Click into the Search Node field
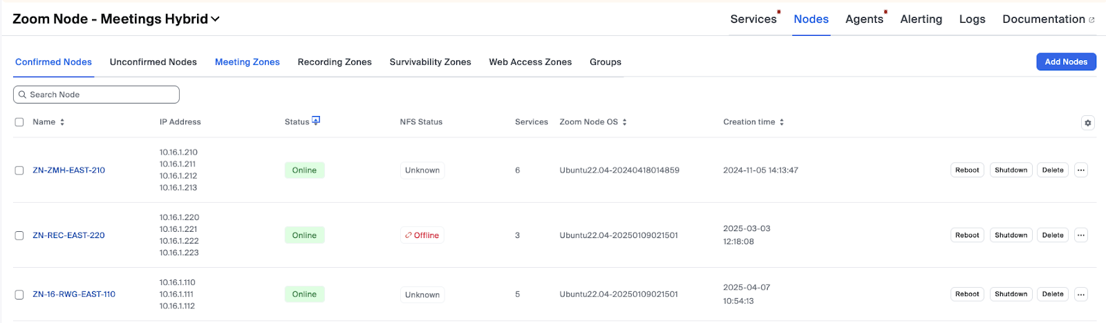 tap(97, 95)
